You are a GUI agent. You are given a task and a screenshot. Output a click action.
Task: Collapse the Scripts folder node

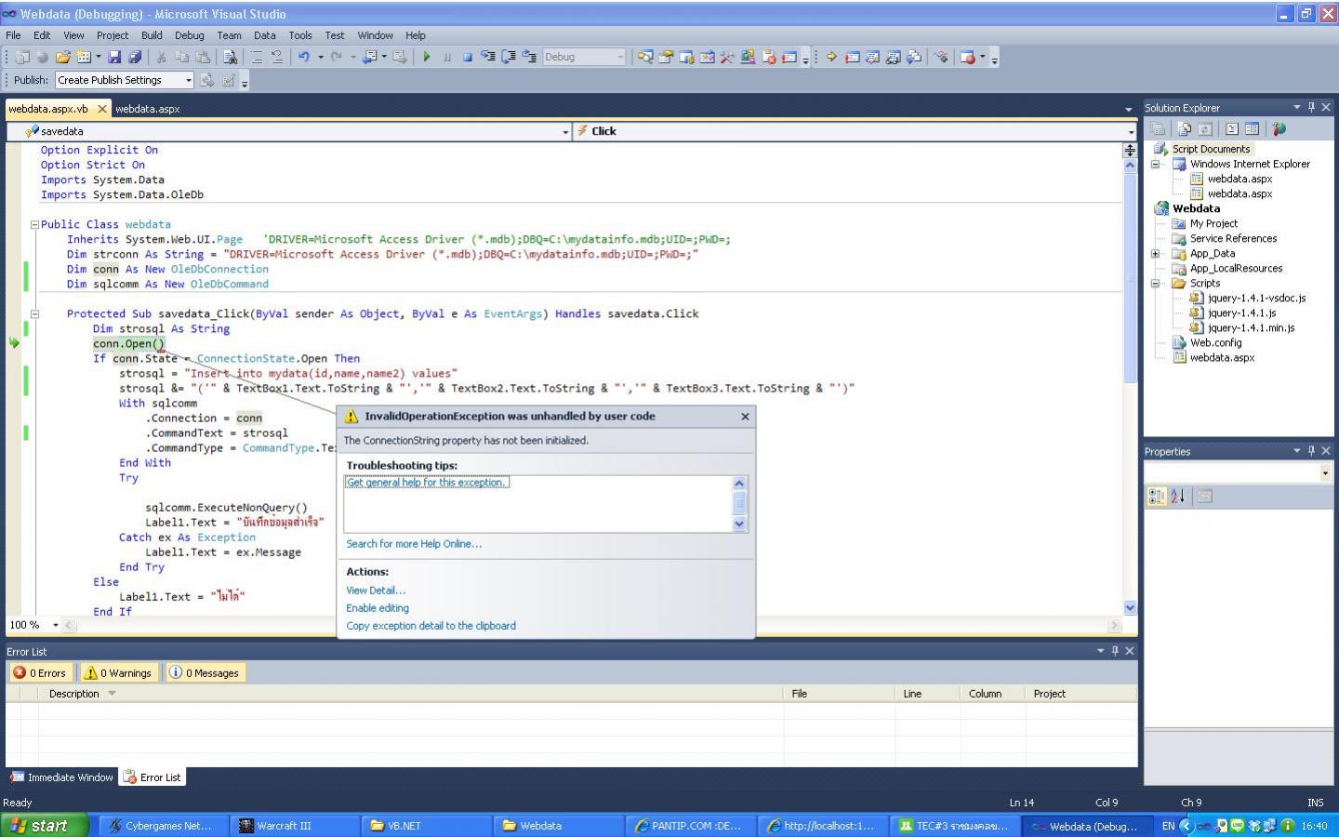point(1156,284)
